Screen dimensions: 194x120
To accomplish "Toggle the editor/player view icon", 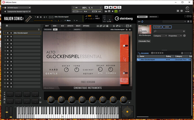I will [127, 26].
